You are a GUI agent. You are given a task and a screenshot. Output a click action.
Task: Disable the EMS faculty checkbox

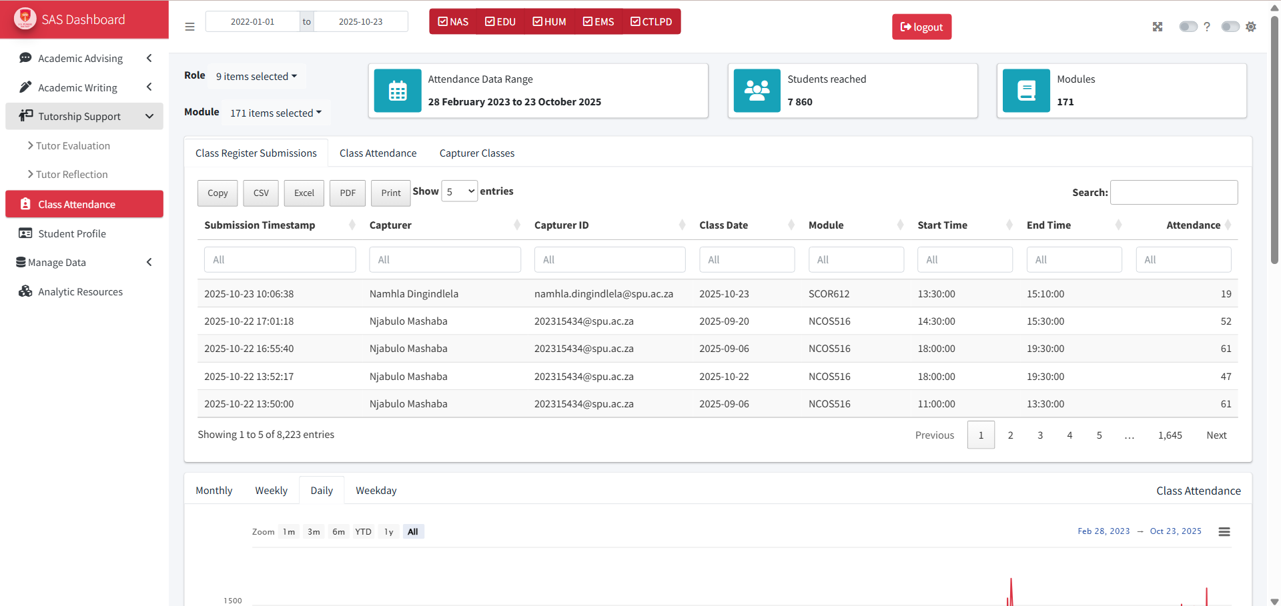(589, 21)
